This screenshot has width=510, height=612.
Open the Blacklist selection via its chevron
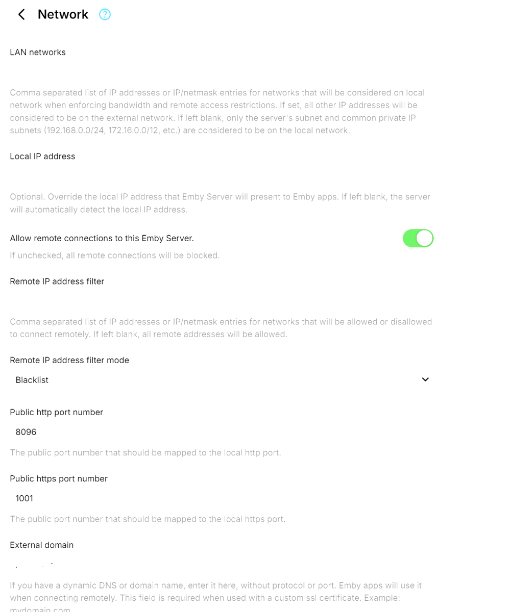coord(425,379)
